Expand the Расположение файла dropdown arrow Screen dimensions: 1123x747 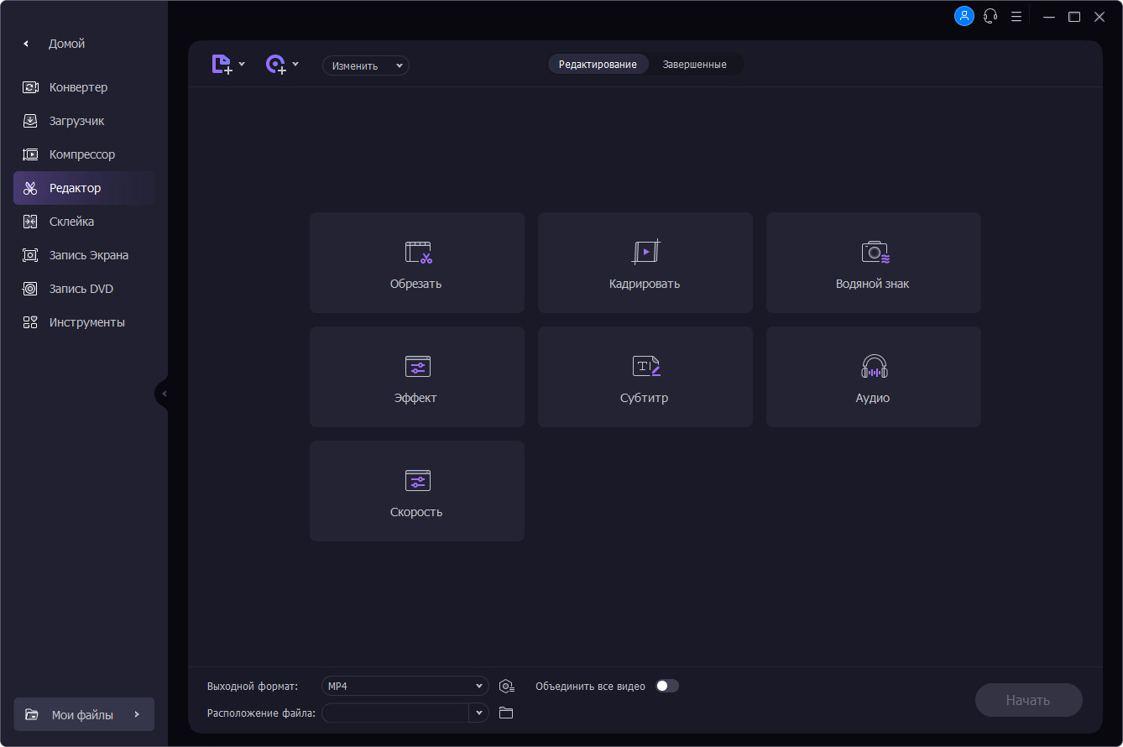[x=479, y=713]
